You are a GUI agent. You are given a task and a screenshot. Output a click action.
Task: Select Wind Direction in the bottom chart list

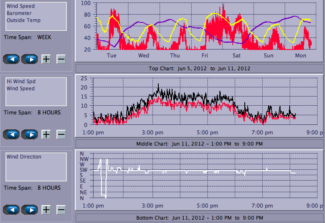(x=24, y=157)
